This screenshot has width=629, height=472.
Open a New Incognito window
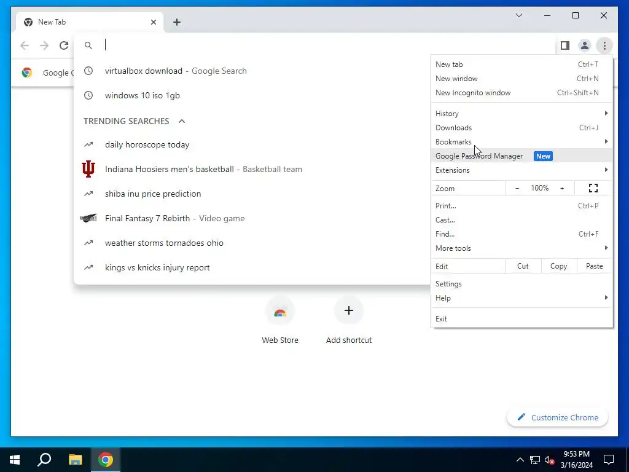pos(522,92)
